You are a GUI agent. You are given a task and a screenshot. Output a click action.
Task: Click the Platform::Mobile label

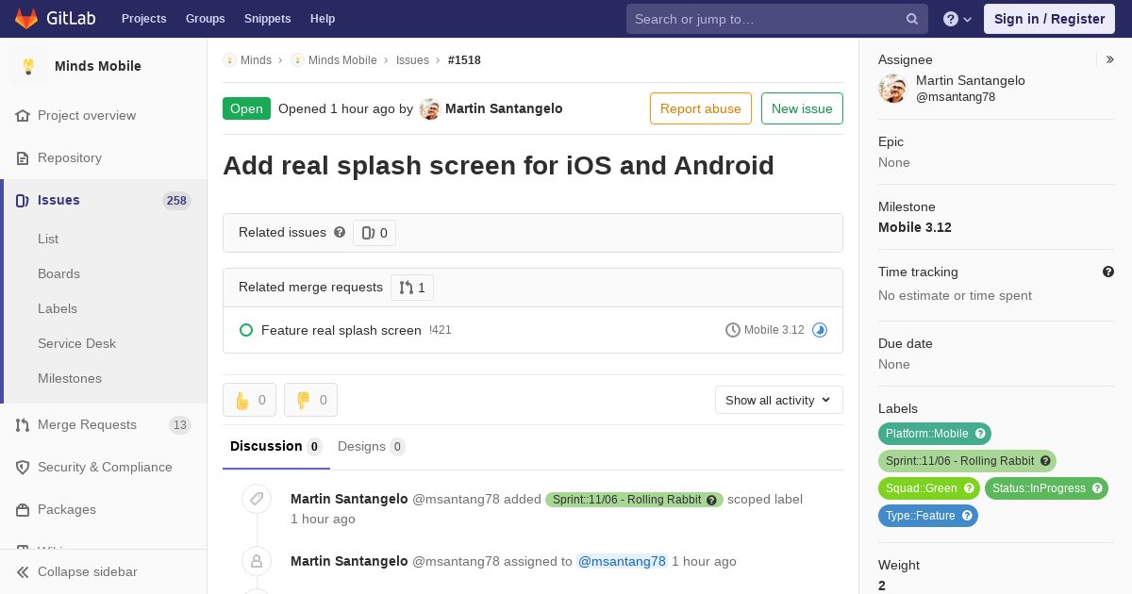(927, 434)
